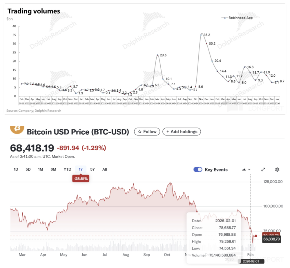Expand chart to full screen
The width and height of the screenshot is (290, 268).
click(263, 169)
